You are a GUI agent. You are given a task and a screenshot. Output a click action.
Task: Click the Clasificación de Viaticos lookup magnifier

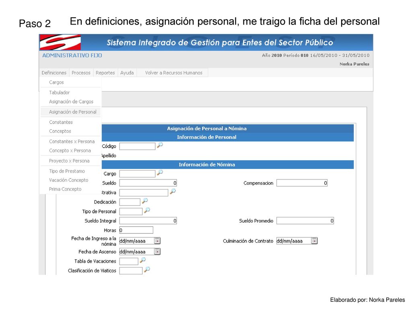click(x=147, y=269)
